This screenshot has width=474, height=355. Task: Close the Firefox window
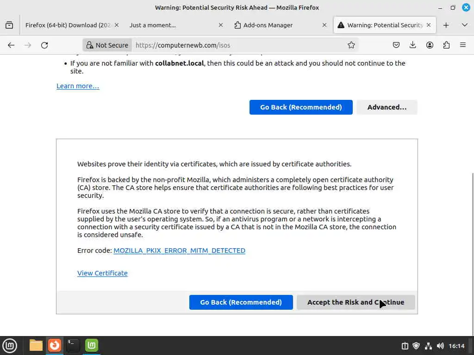coord(466,7)
